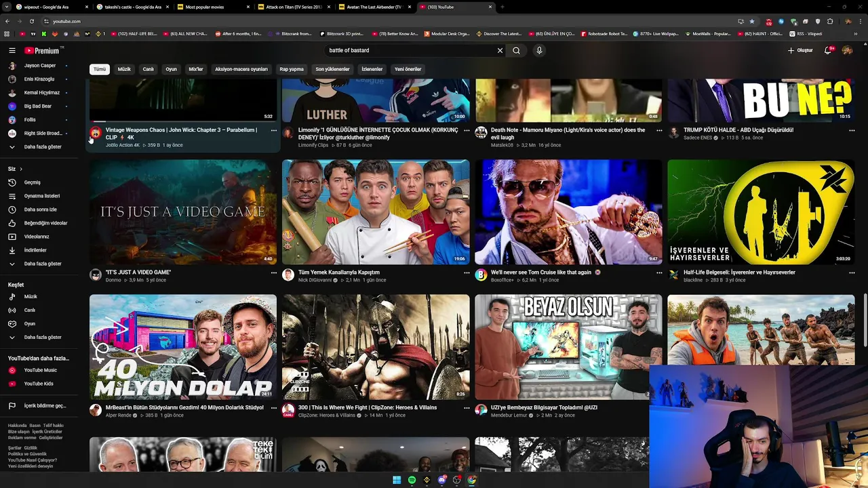Open options menu for MrBeast studio video
Screen dimensions: 868x488
click(x=274, y=408)
